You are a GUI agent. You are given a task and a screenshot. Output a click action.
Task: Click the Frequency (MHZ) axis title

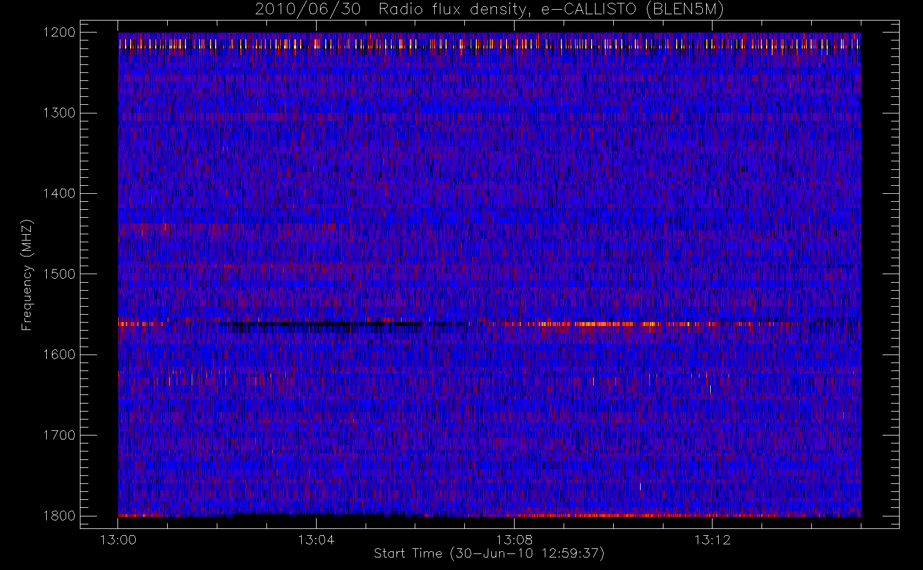[x=27, y=275]
